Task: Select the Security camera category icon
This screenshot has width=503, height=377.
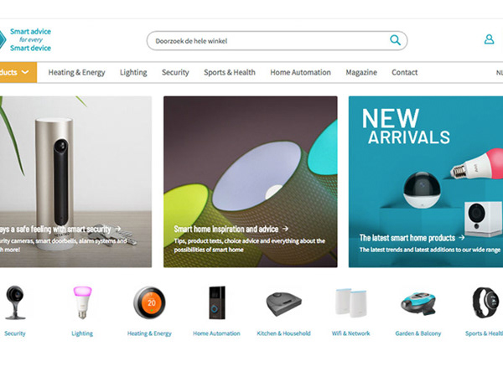Action: tap(15, 302)
